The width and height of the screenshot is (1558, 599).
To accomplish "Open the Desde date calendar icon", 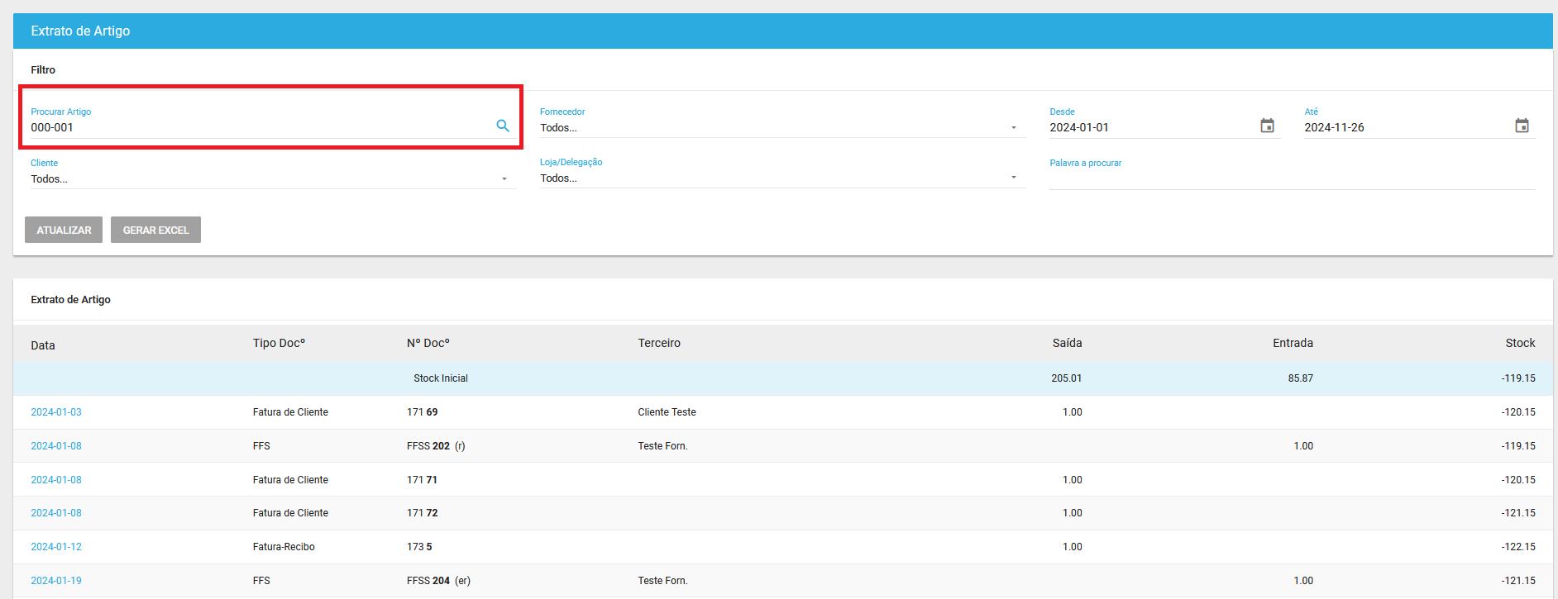I will (x=1267, y=126).
